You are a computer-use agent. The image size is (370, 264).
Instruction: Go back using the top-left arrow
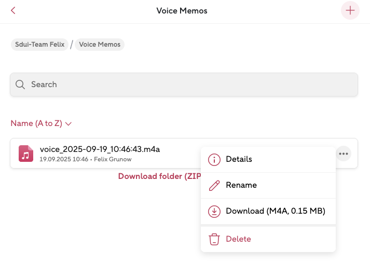tap(13, 10)
